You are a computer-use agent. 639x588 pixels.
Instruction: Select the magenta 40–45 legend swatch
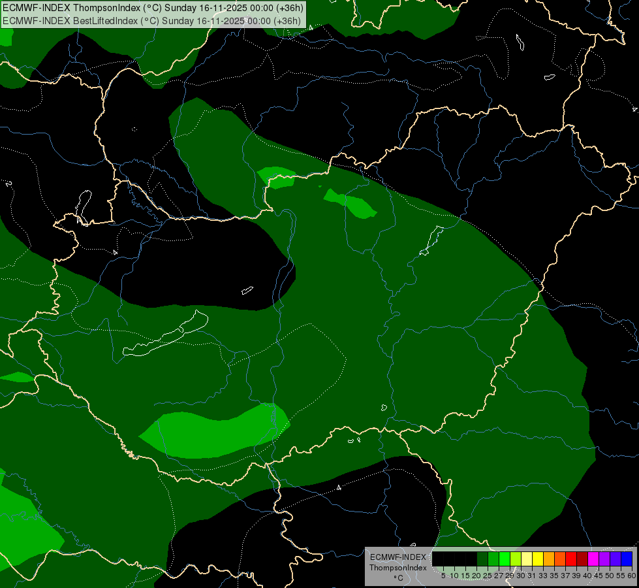point(593,559)
